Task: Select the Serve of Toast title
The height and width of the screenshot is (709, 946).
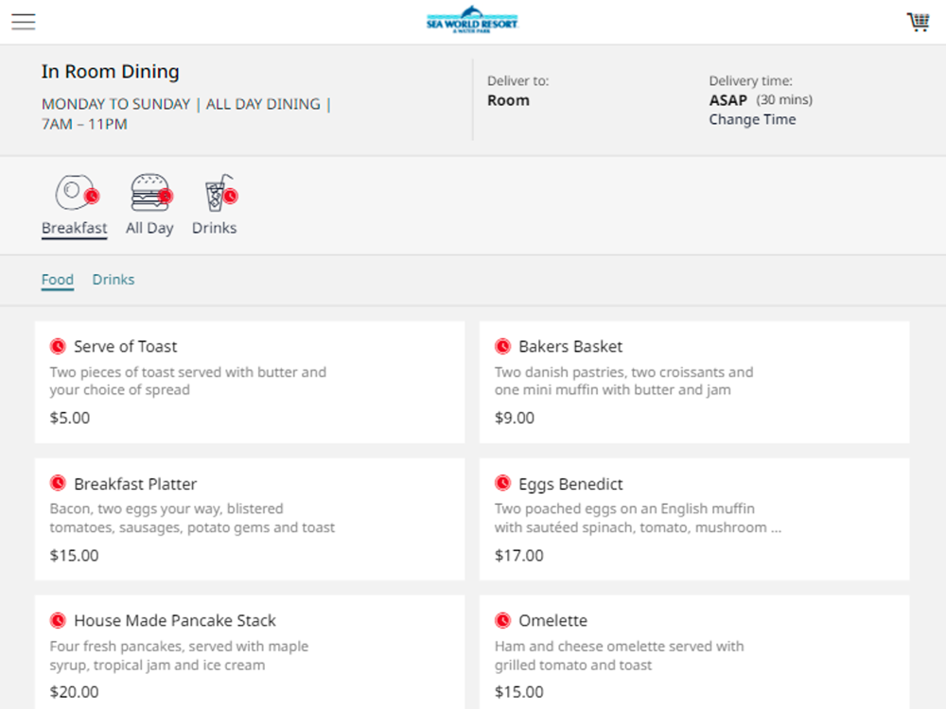Action: pyautogui.click(x=126, y=347)
